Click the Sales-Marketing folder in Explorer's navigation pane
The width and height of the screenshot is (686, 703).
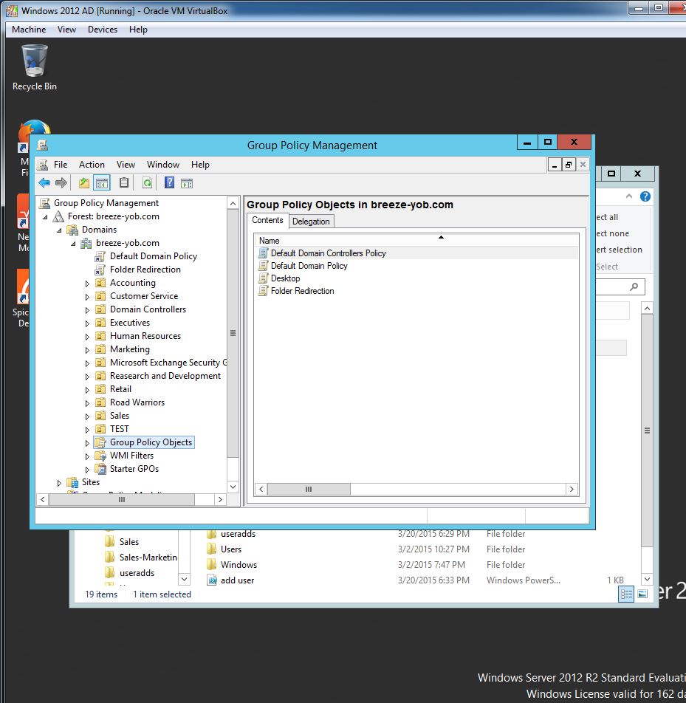(x=148, y=558)
